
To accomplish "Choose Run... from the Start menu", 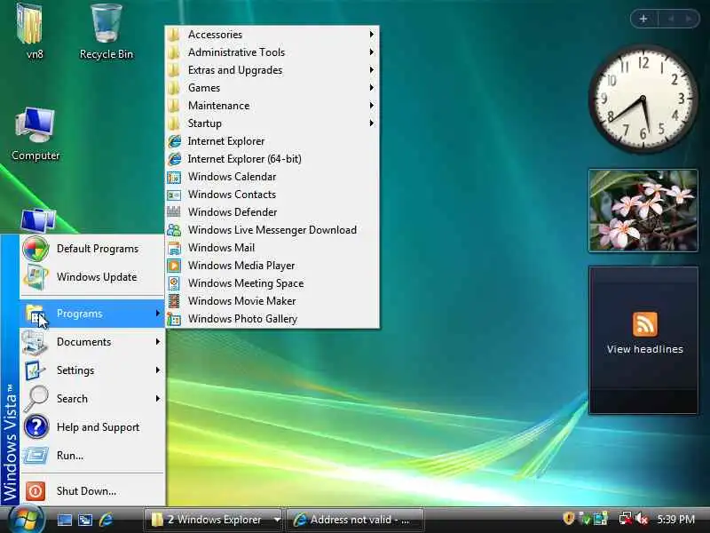I will pyautogui.click(x=92, y=456).
